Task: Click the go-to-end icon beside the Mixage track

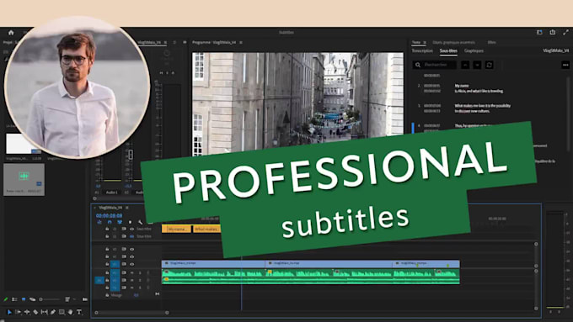Action: 158,294
